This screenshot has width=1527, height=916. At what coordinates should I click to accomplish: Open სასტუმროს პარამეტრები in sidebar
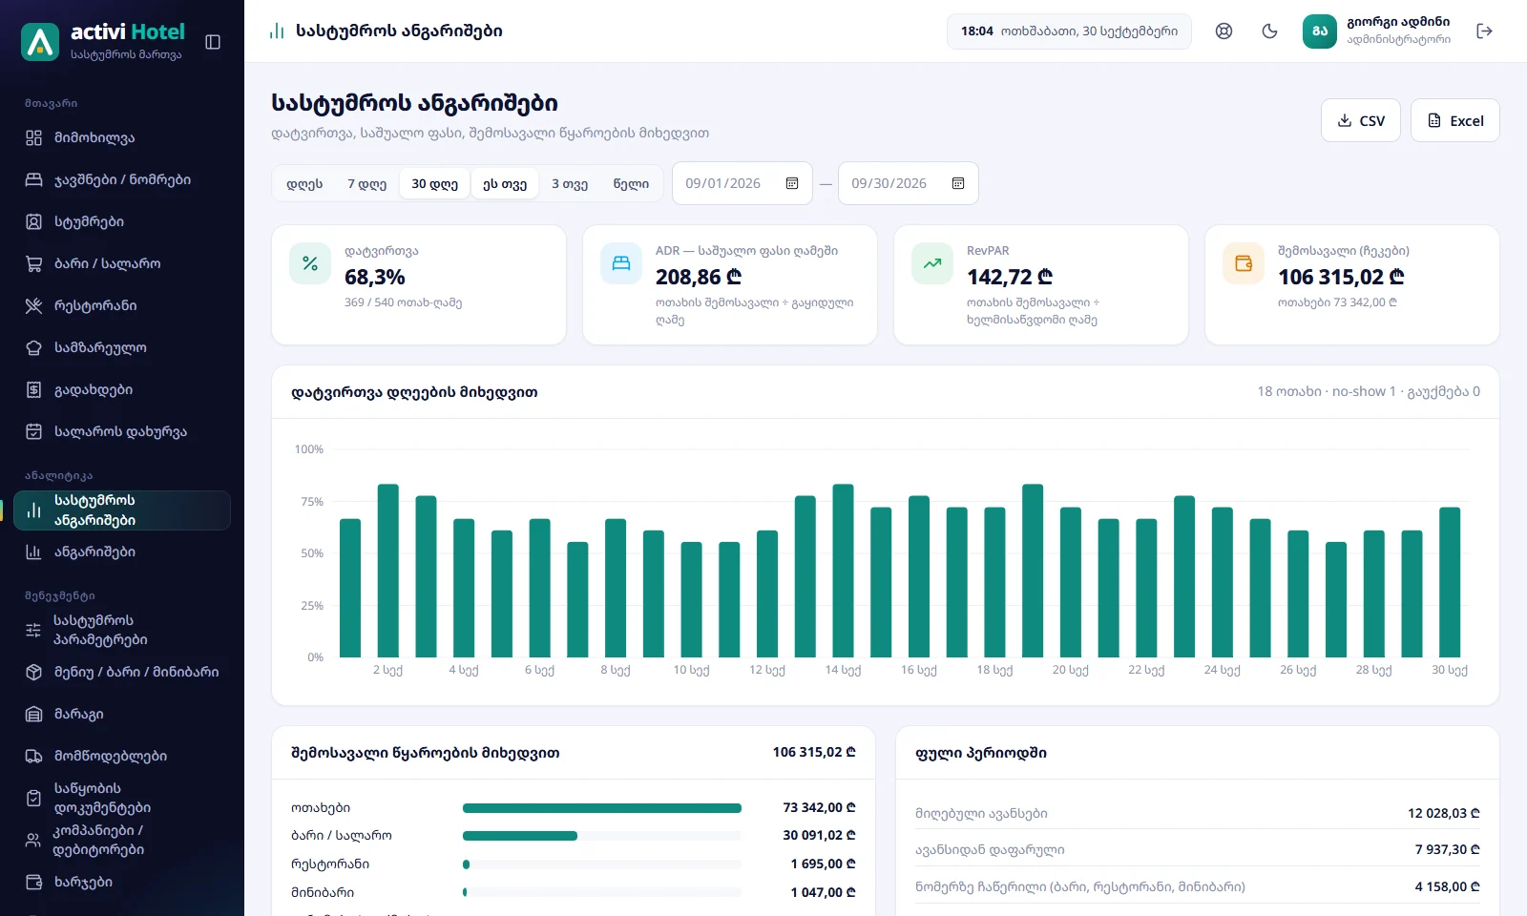coord(122,630)
